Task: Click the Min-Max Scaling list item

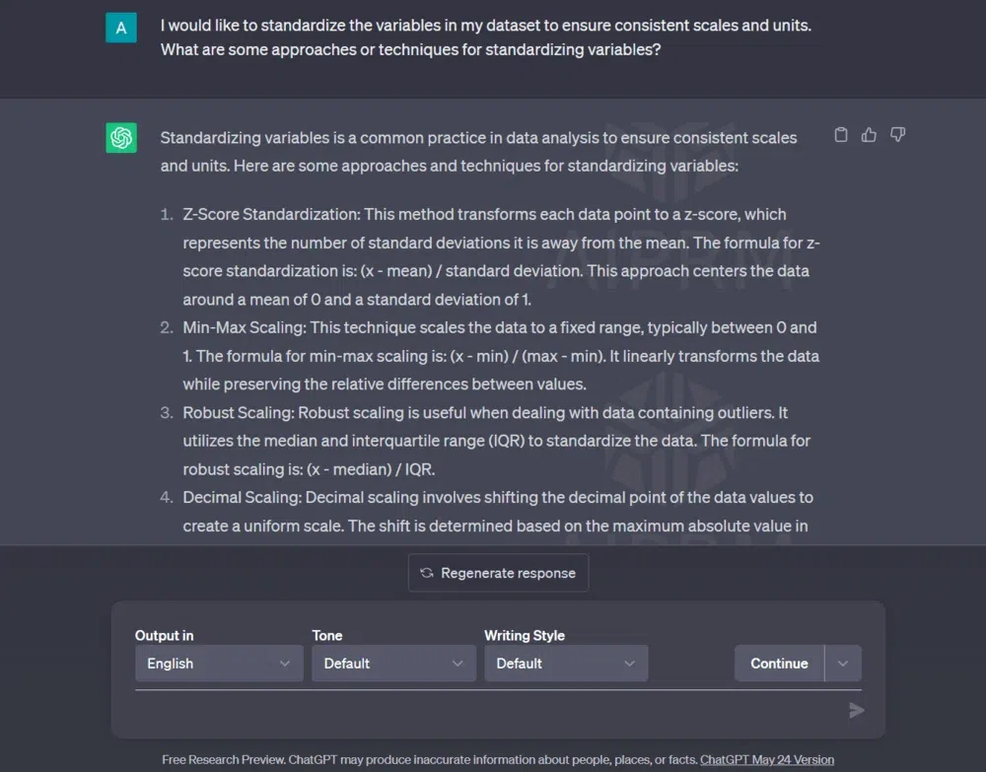Action: [499, 355]
